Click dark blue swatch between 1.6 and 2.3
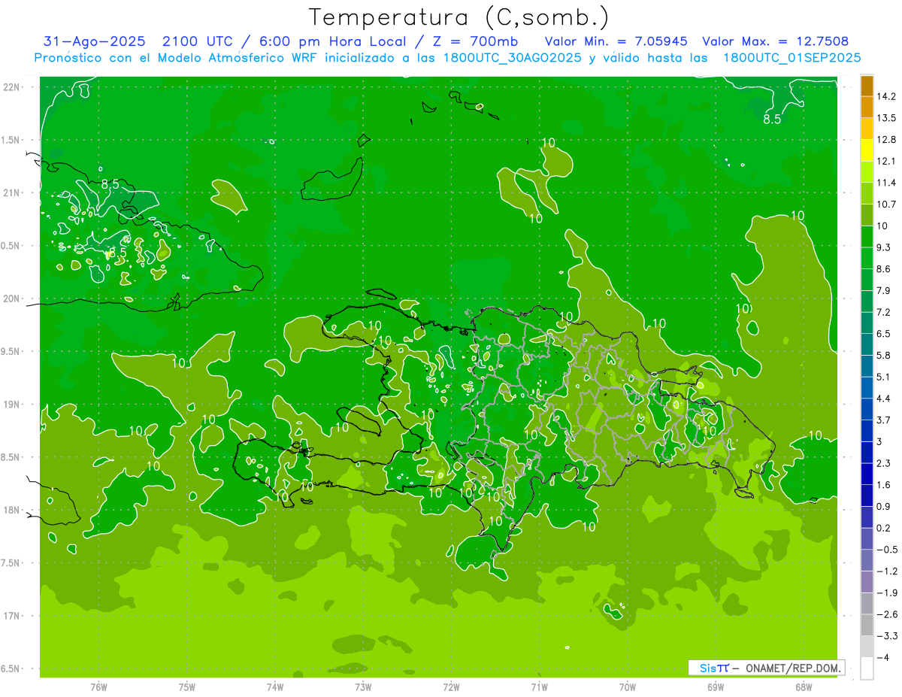The image size is (902, 697). pos(867,474)
